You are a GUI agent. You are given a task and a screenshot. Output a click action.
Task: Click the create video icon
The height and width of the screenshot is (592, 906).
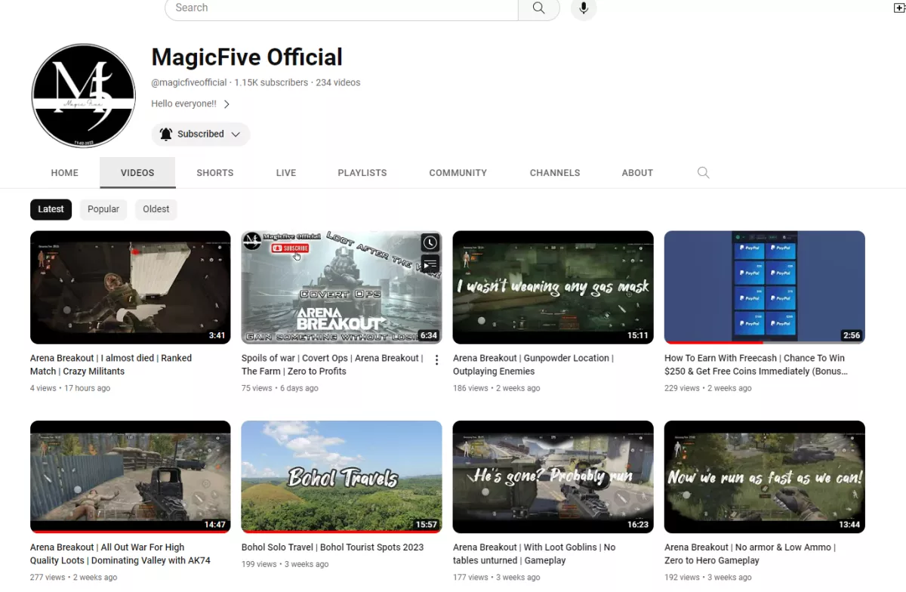898,8
